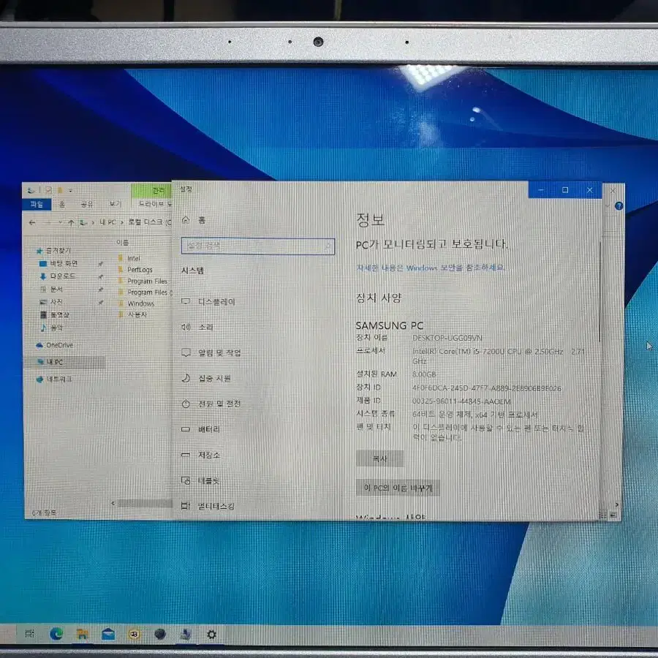Switch Explorer to large icons view
The height and width of the screenshot is (658, 658).
(x=613, y=515)
